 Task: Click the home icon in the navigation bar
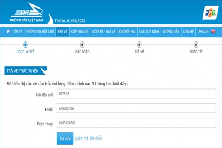[8, 31]
